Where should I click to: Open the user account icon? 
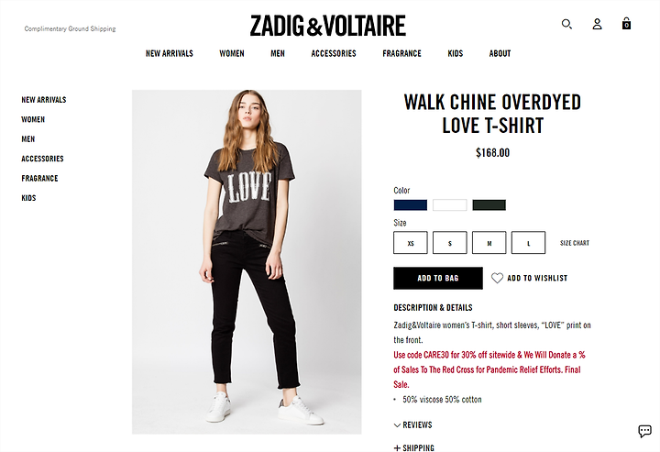pos(597,24)
